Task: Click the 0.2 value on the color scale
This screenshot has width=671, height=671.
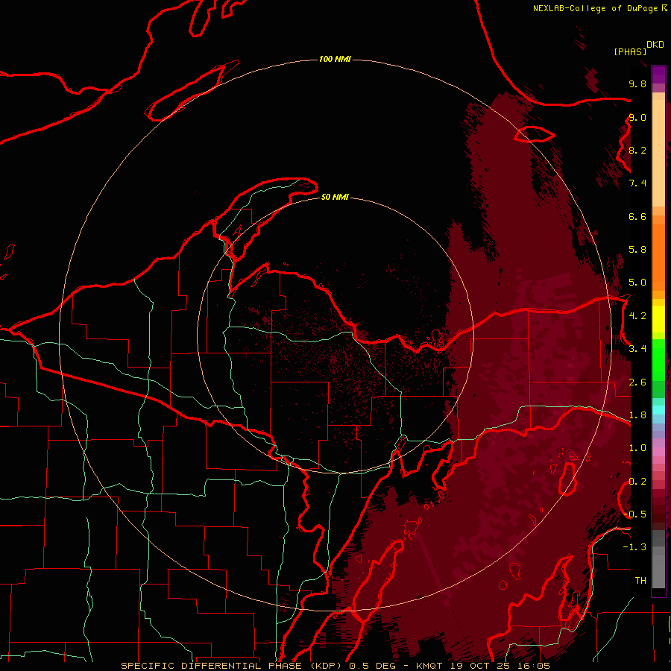Action: pyautogui.click(x=637, y=482)
